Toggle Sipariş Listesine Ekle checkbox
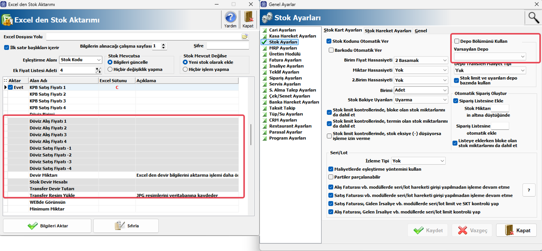Viewport: 542px width, 251px height. tap(455, 101)
